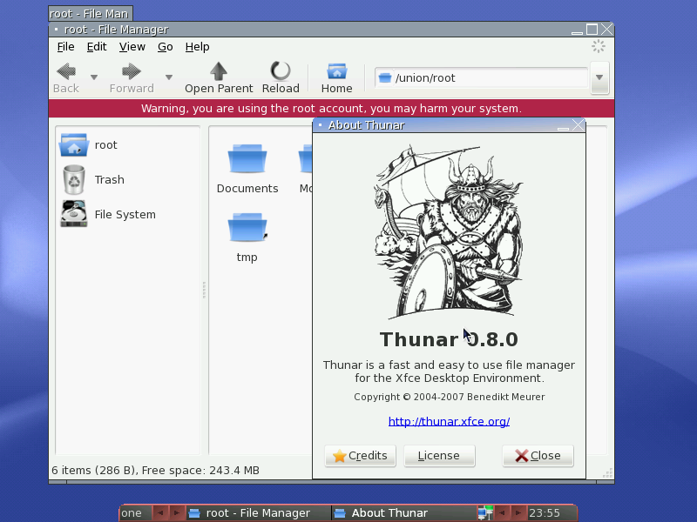Open the location bar path dropdown
This screenshot has height=522, width=697.
coord(599,77)
